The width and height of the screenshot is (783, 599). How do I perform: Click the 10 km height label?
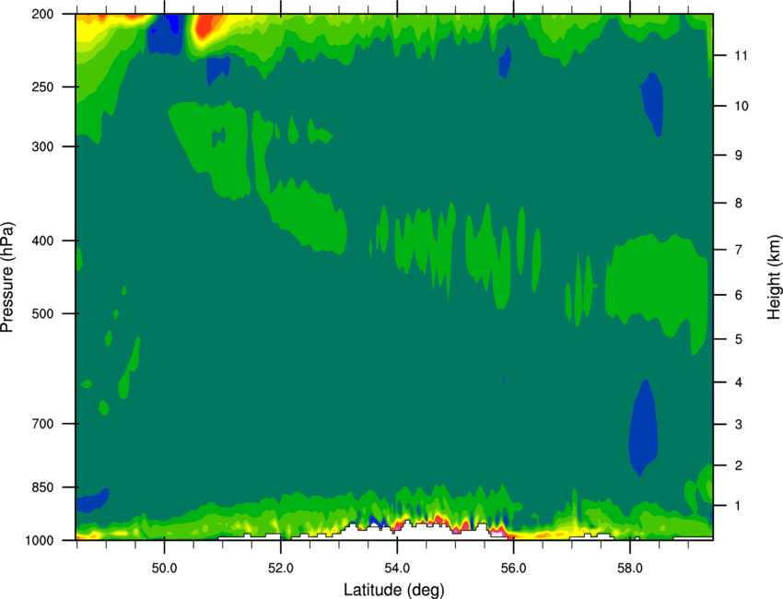point(742,106)
